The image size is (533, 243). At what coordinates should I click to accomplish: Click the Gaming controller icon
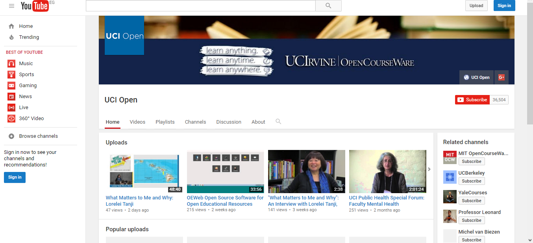click(x=11, y=86)
